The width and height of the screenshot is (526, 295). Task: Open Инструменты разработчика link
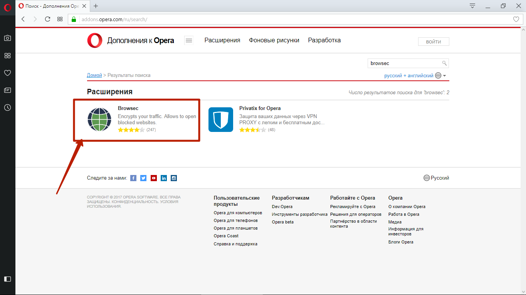tap(300, 215)
